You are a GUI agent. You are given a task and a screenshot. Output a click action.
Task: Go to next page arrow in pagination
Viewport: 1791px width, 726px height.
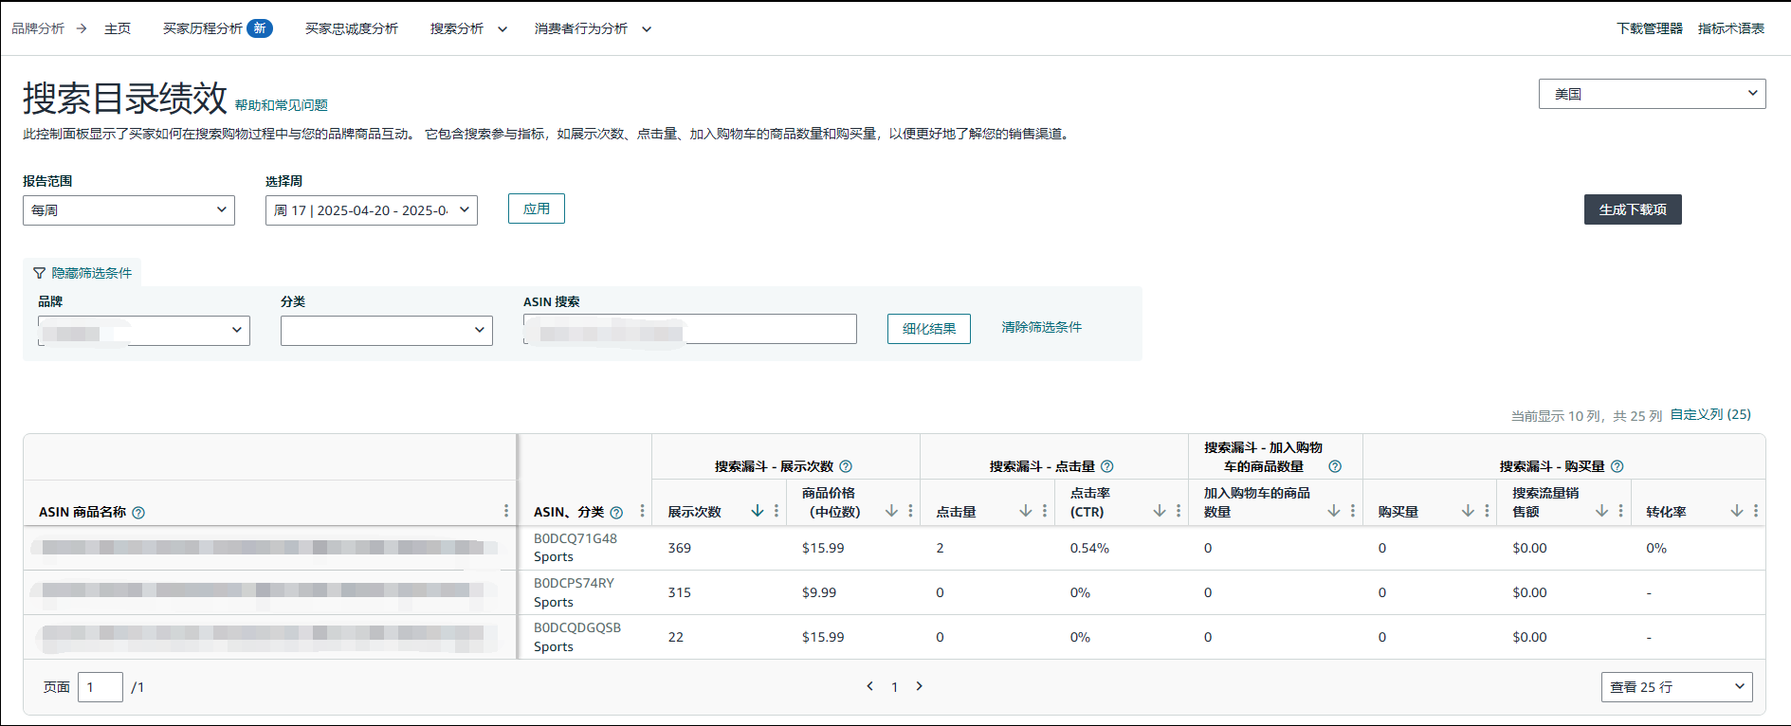(x=919, y=686)
